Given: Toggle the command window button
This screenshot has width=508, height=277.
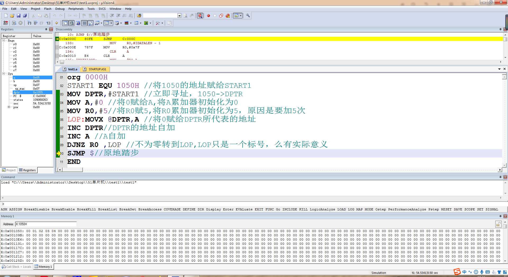Looking at the screenshot, I should pos(65,23).
